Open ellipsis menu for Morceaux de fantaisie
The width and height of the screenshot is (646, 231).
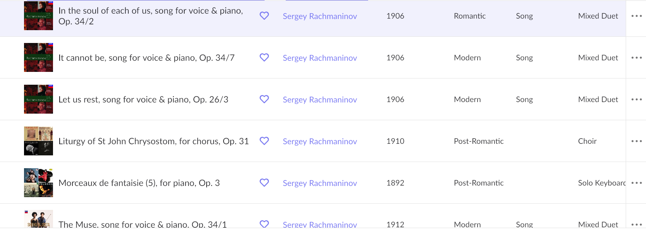click(x=636, y=183)
